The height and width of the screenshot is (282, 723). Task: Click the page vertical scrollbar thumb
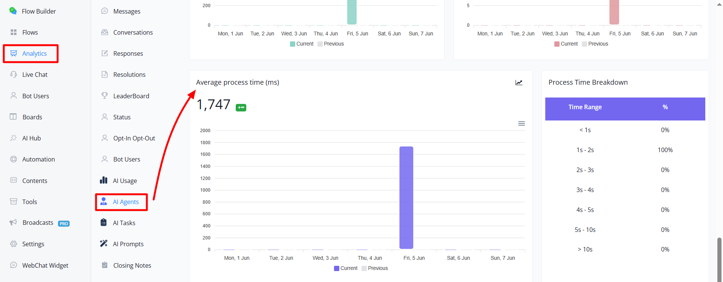[719, 259]
